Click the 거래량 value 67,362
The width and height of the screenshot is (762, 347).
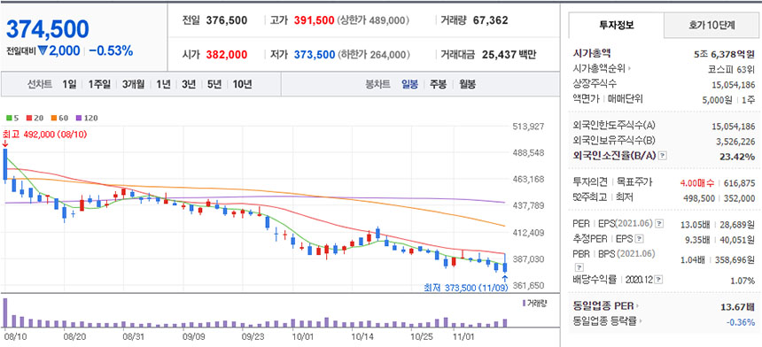pyautogui.click(x=490, y=20)
